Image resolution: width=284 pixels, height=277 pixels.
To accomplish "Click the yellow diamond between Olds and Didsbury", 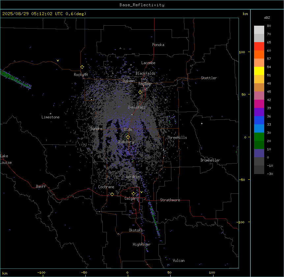I will 128,137.
